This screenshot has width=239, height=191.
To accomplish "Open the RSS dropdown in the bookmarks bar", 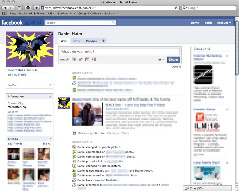I will [51, 13].
